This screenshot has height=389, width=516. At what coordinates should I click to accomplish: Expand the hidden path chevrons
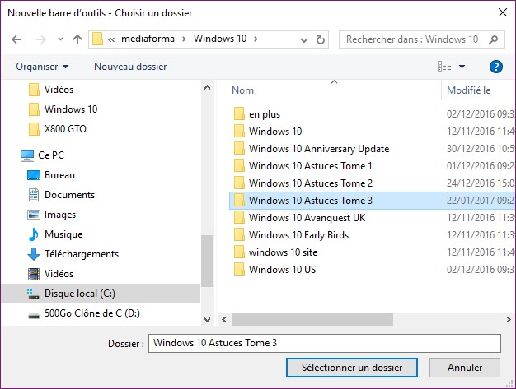pos(111,39)
